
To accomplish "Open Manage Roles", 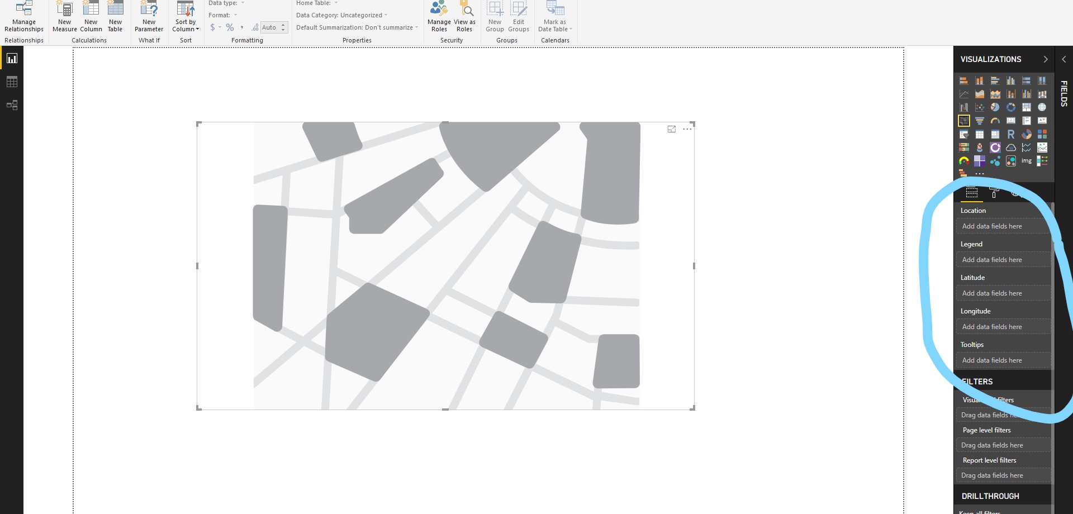I will pyautogui.click(x=439, y=17).
